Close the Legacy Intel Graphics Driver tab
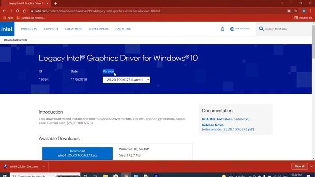Screen dimensions: 315x177 pyautogui.click(x=48, y=3)
